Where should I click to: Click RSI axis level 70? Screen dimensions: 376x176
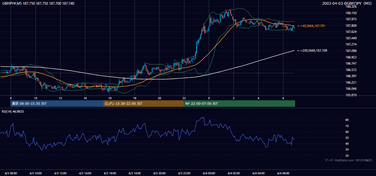347,126
